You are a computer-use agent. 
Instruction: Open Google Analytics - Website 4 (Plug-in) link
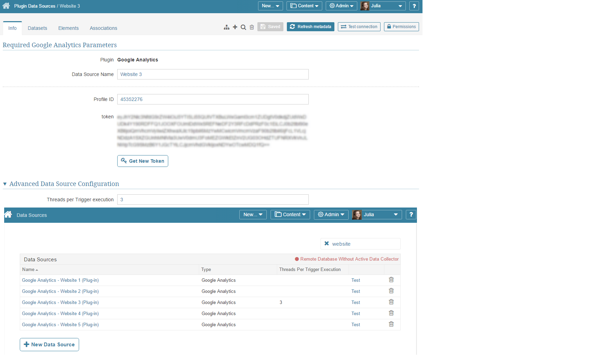tap(60, 314)
